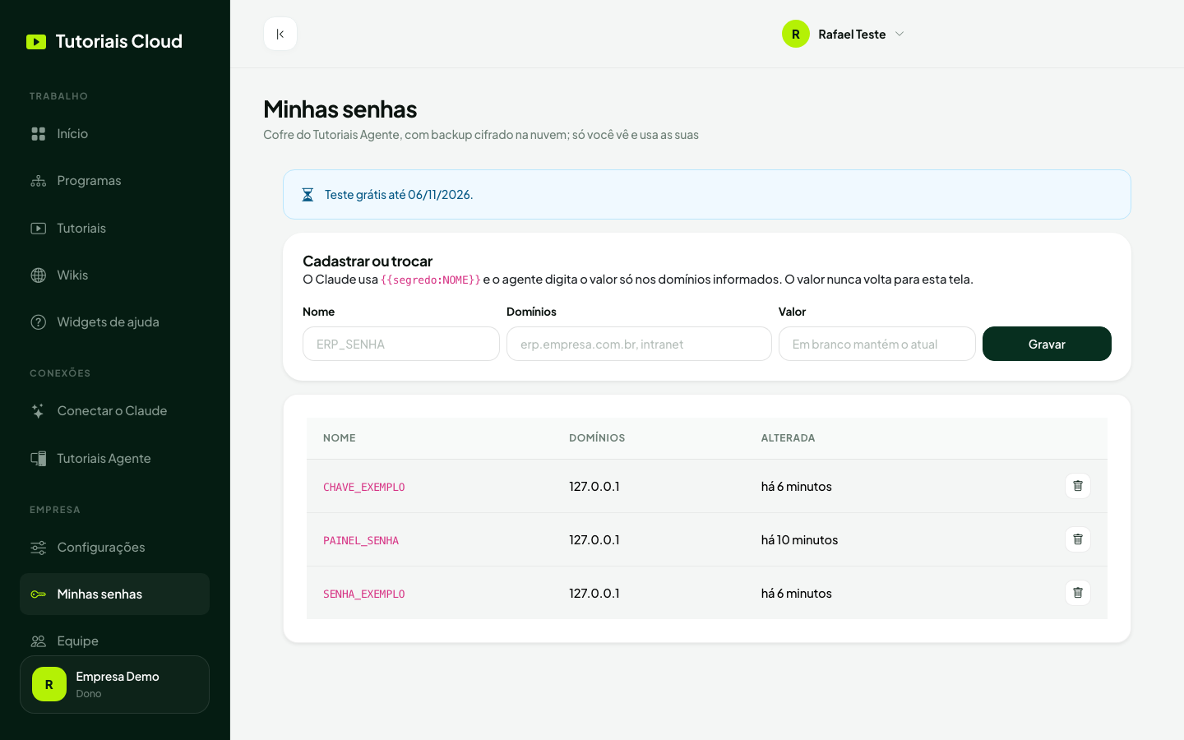Click the Início grid icon
The width and height of the screenshot is (1184, 740).
coord(39,134)
